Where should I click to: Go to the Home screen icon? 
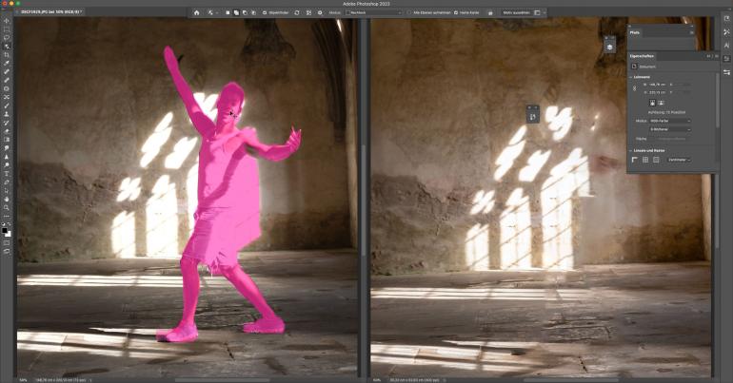coord(196,12)
